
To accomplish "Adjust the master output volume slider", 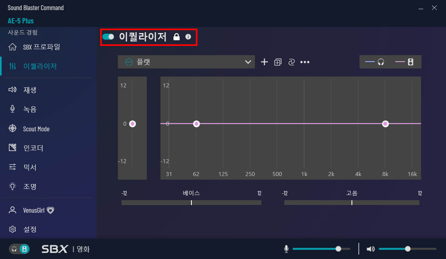I will [x=408, y=249].
